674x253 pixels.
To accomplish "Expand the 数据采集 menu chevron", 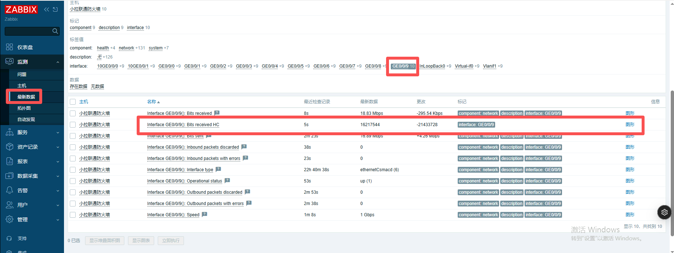I will 58,176.
